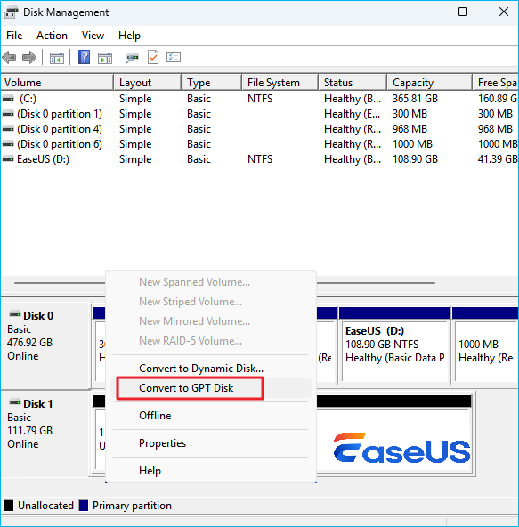Sort by the Free Space column header
Viewport: 519px width, 527px height.
point(495,83)
